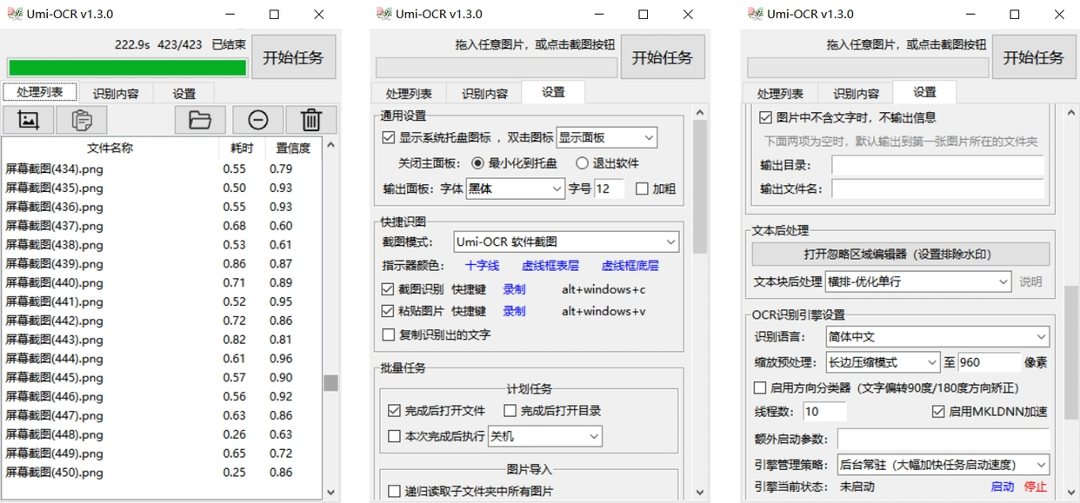Click the green progress bar
Screen dimensions: 1080x503
pyautogui.click(x=127, y=68)
